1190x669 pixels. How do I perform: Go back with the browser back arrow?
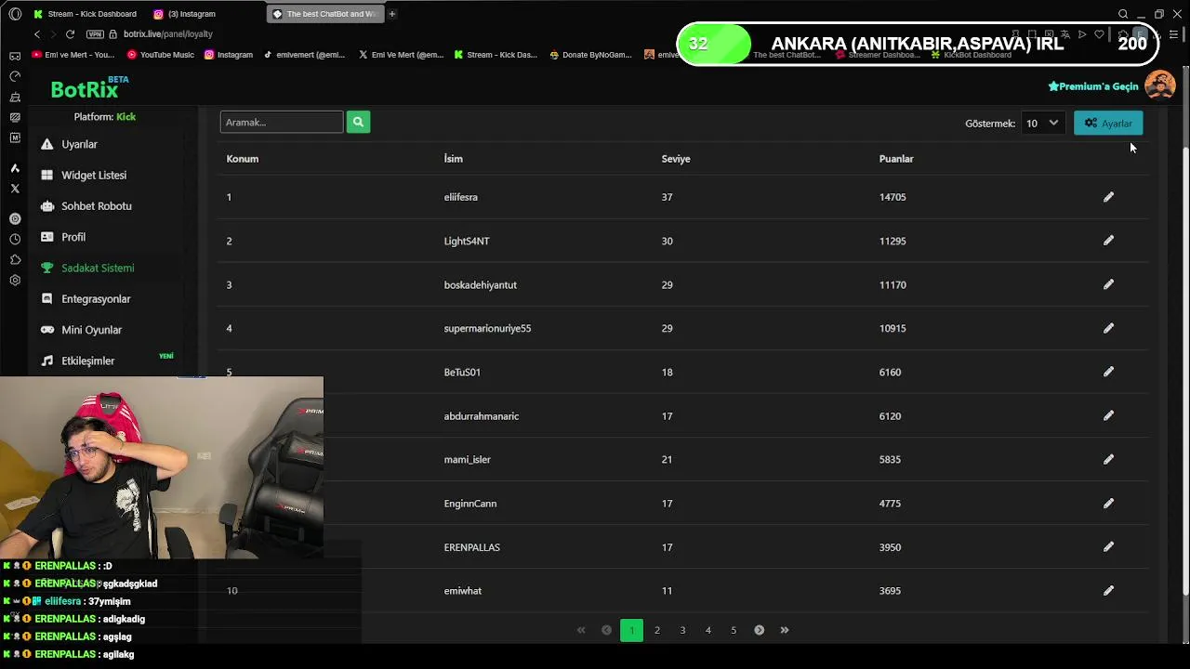coord(37,34)
